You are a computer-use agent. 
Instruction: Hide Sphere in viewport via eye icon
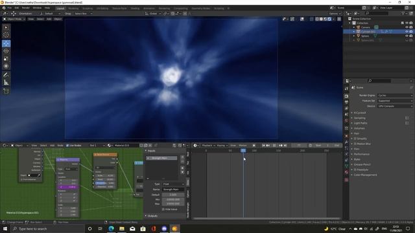coord(407,36)
